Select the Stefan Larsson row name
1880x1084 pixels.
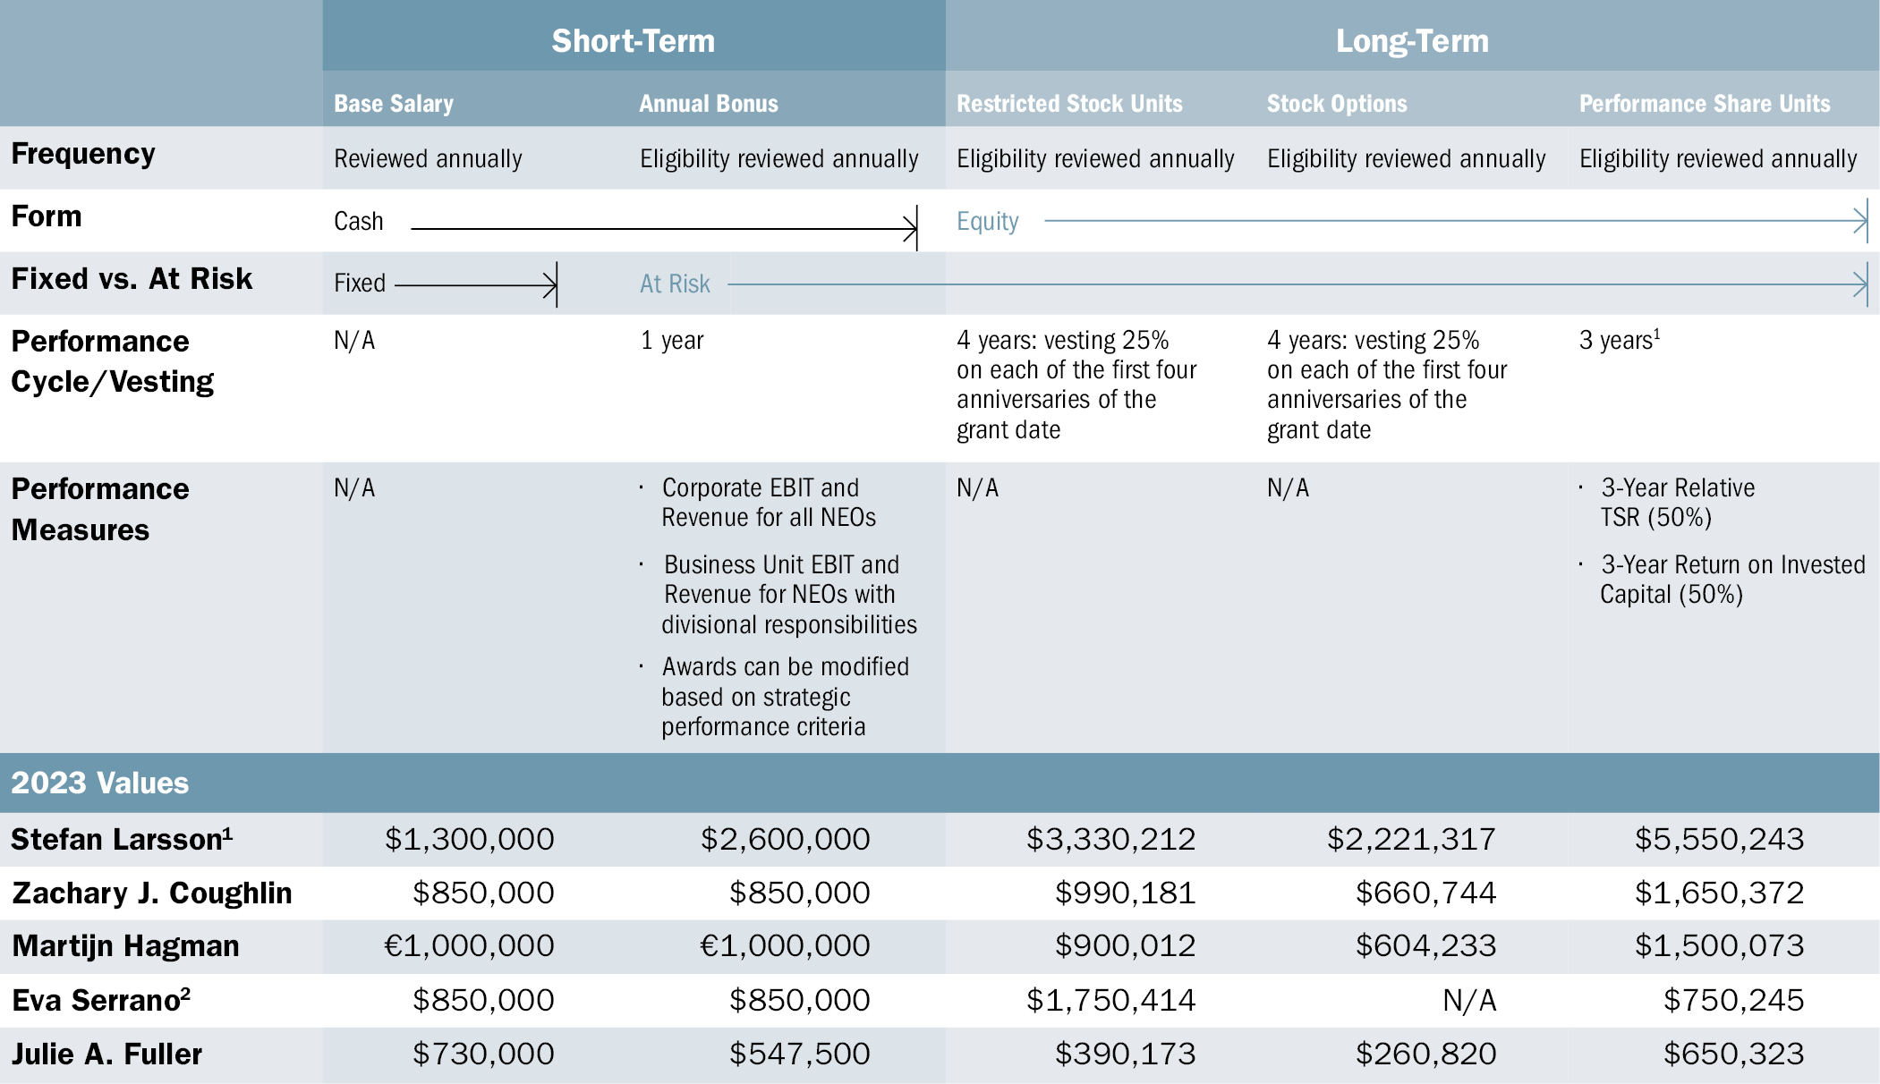click(x=122, y=839)
